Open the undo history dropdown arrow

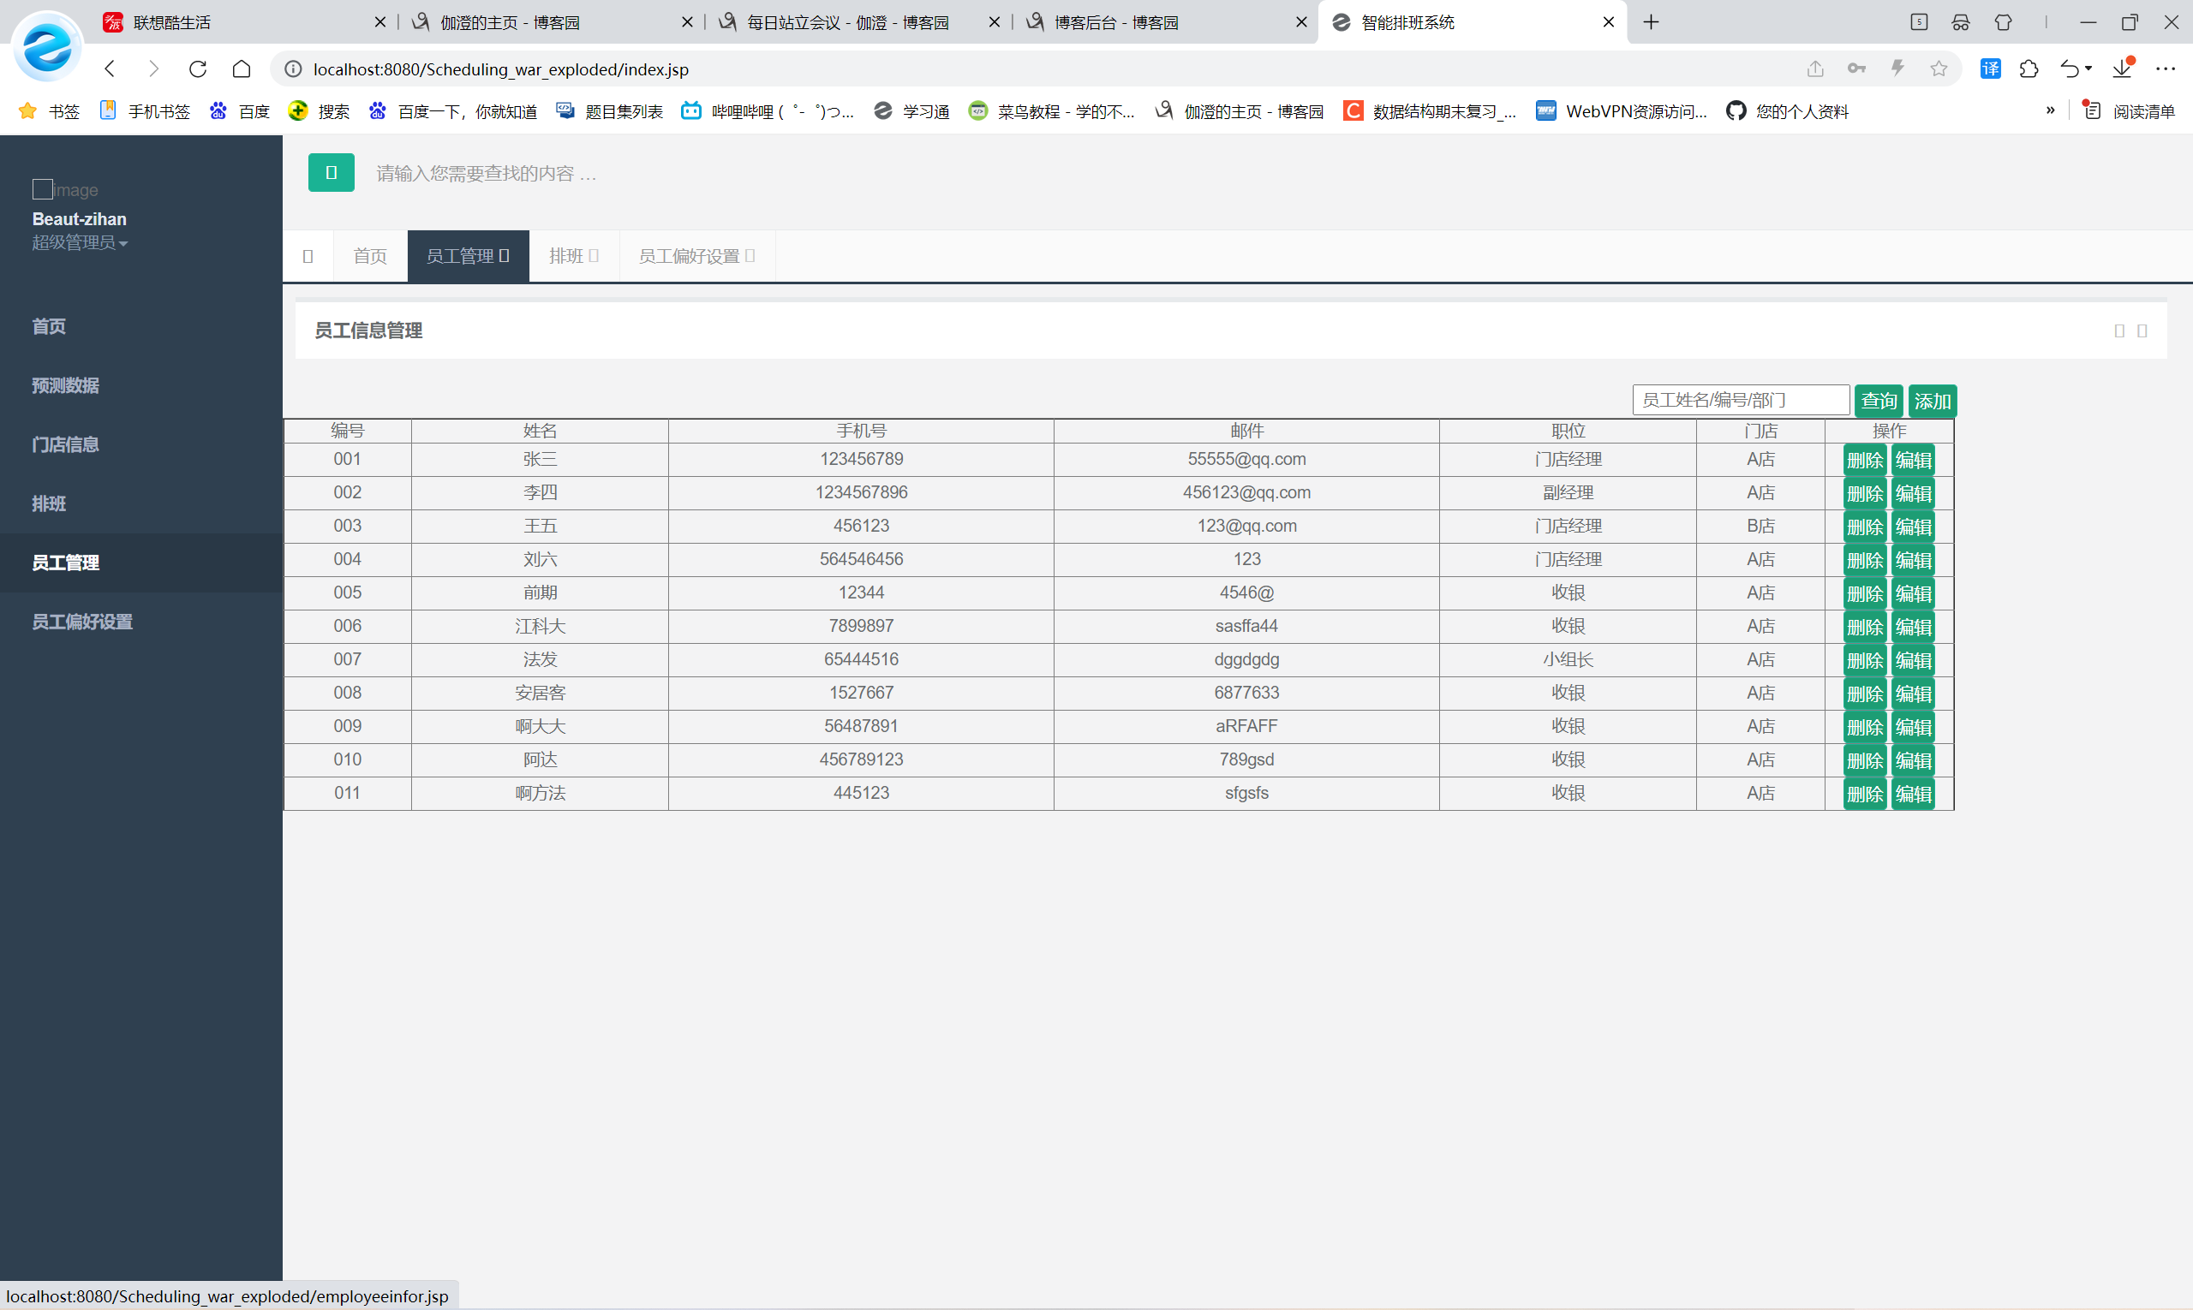pos(2088,68)
